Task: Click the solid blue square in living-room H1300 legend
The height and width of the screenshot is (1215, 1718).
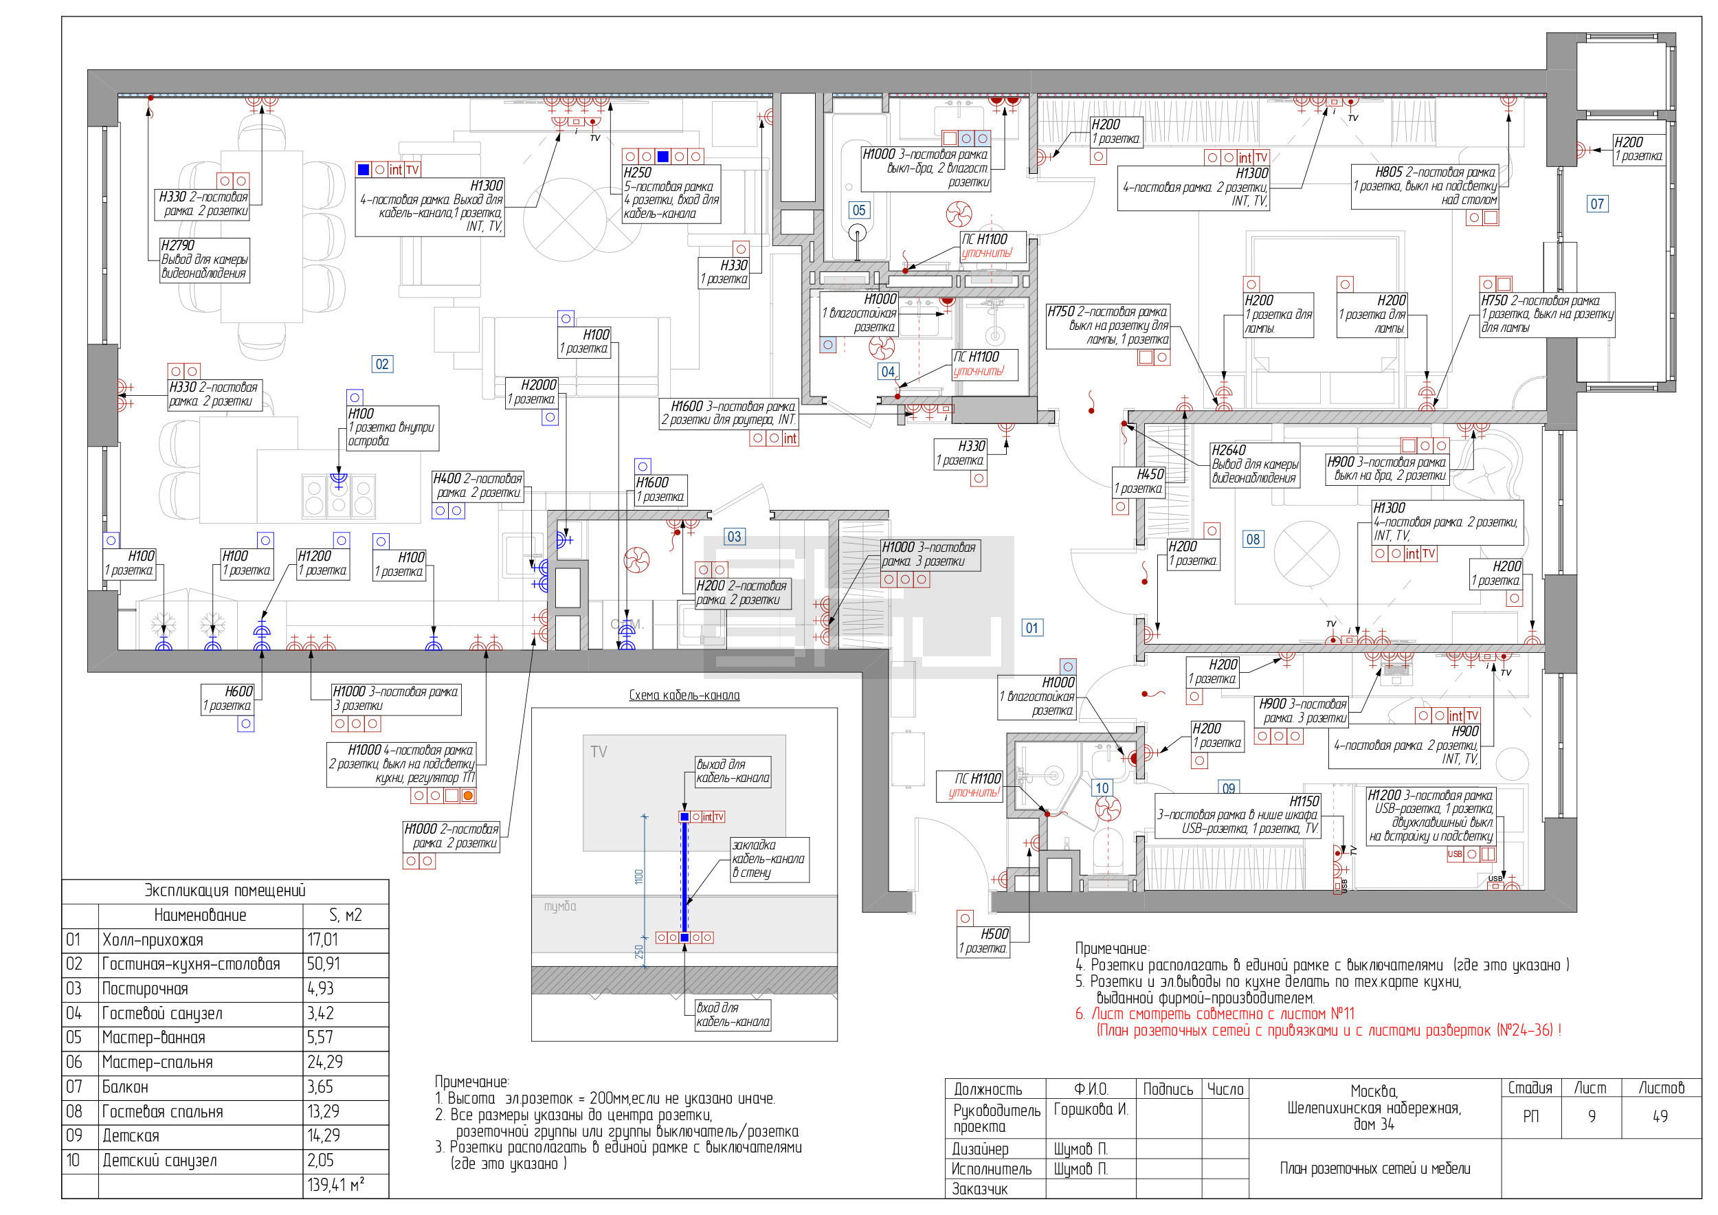Action: tap(363, 170)
